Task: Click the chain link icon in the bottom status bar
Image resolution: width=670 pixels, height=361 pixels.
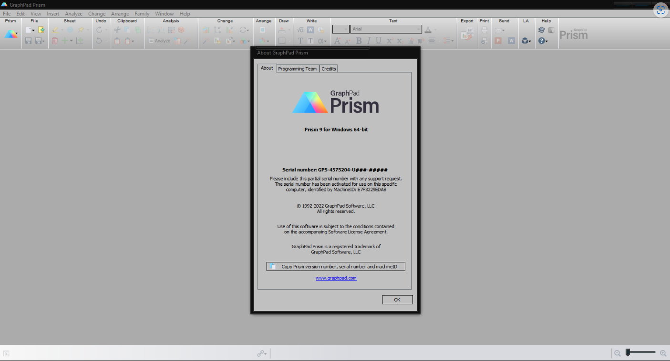Action: coord(260,353)
